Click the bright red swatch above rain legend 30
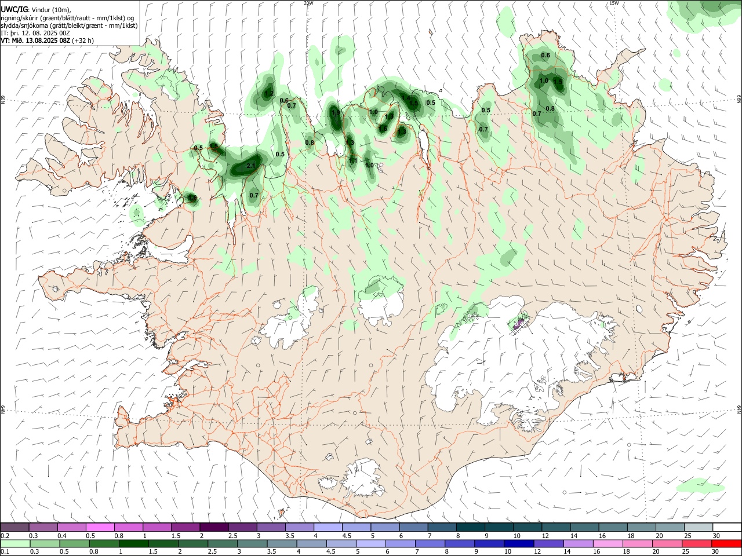 (726, 543)
